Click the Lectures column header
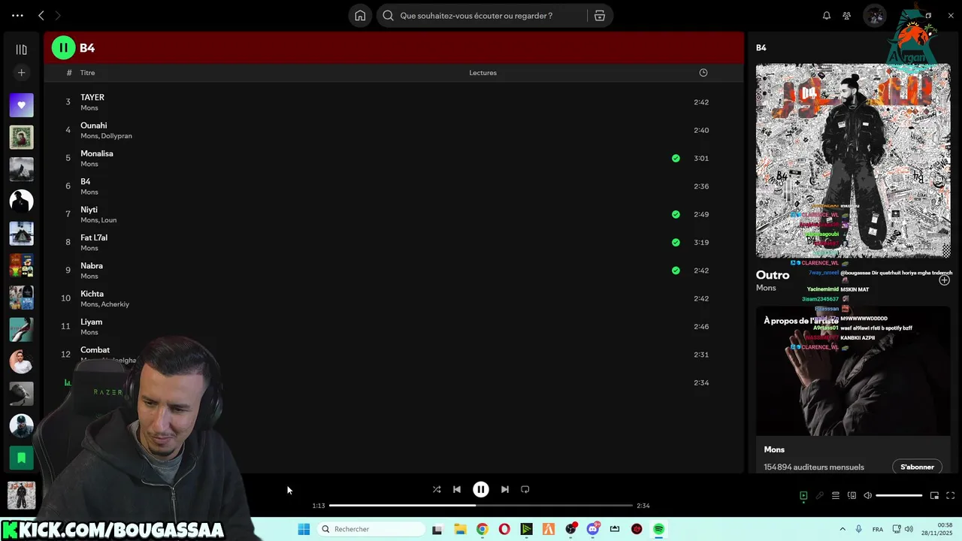Viewport: 962px width, 541px height. click(x=483, y=73)
